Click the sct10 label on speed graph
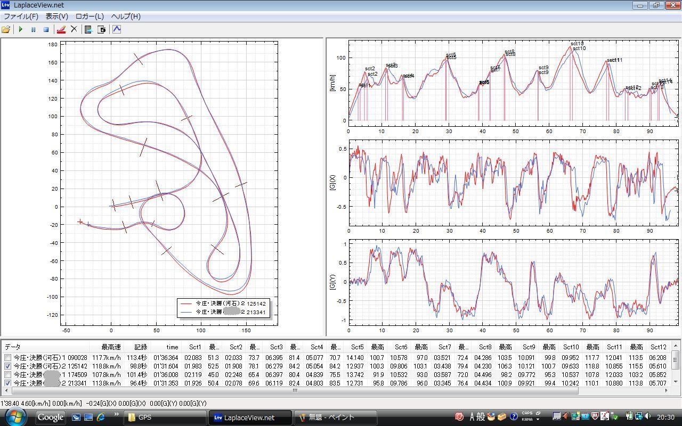 (578, 44)
